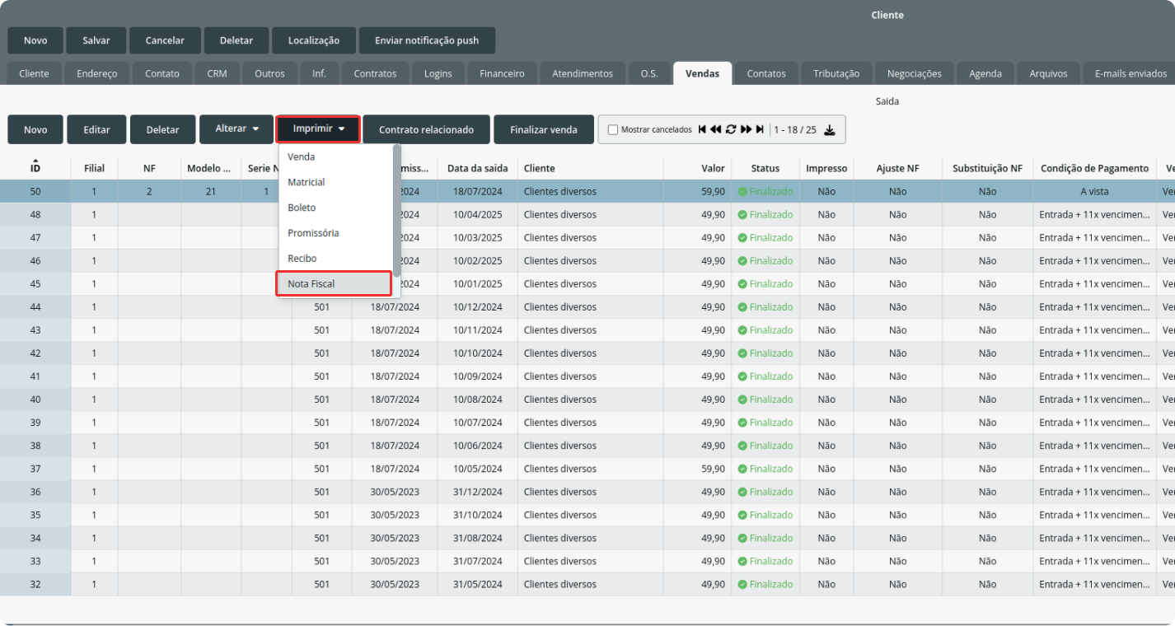
Task: Click the Salvar button
Action: [x=96, y=40]
